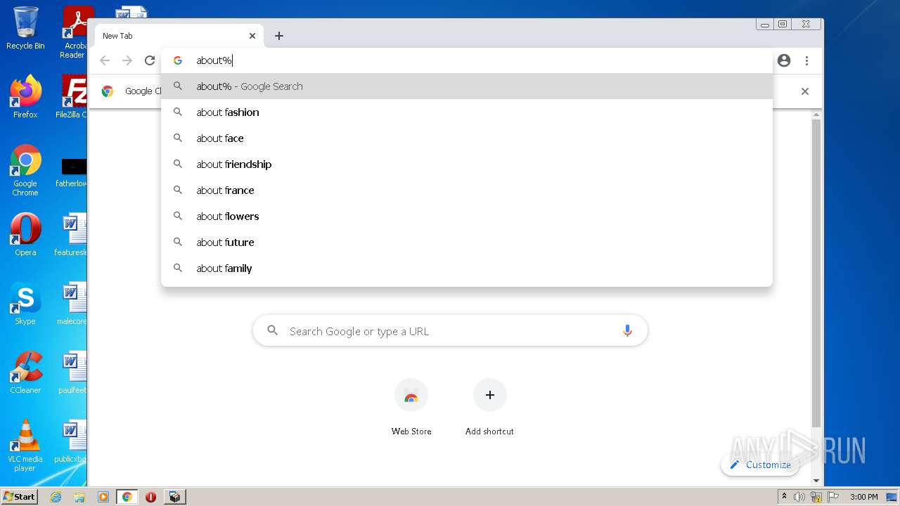The width and height of the screenshot is (900, 506).
Task: Click Opera icon in taskbar
Action: [150, 497]
